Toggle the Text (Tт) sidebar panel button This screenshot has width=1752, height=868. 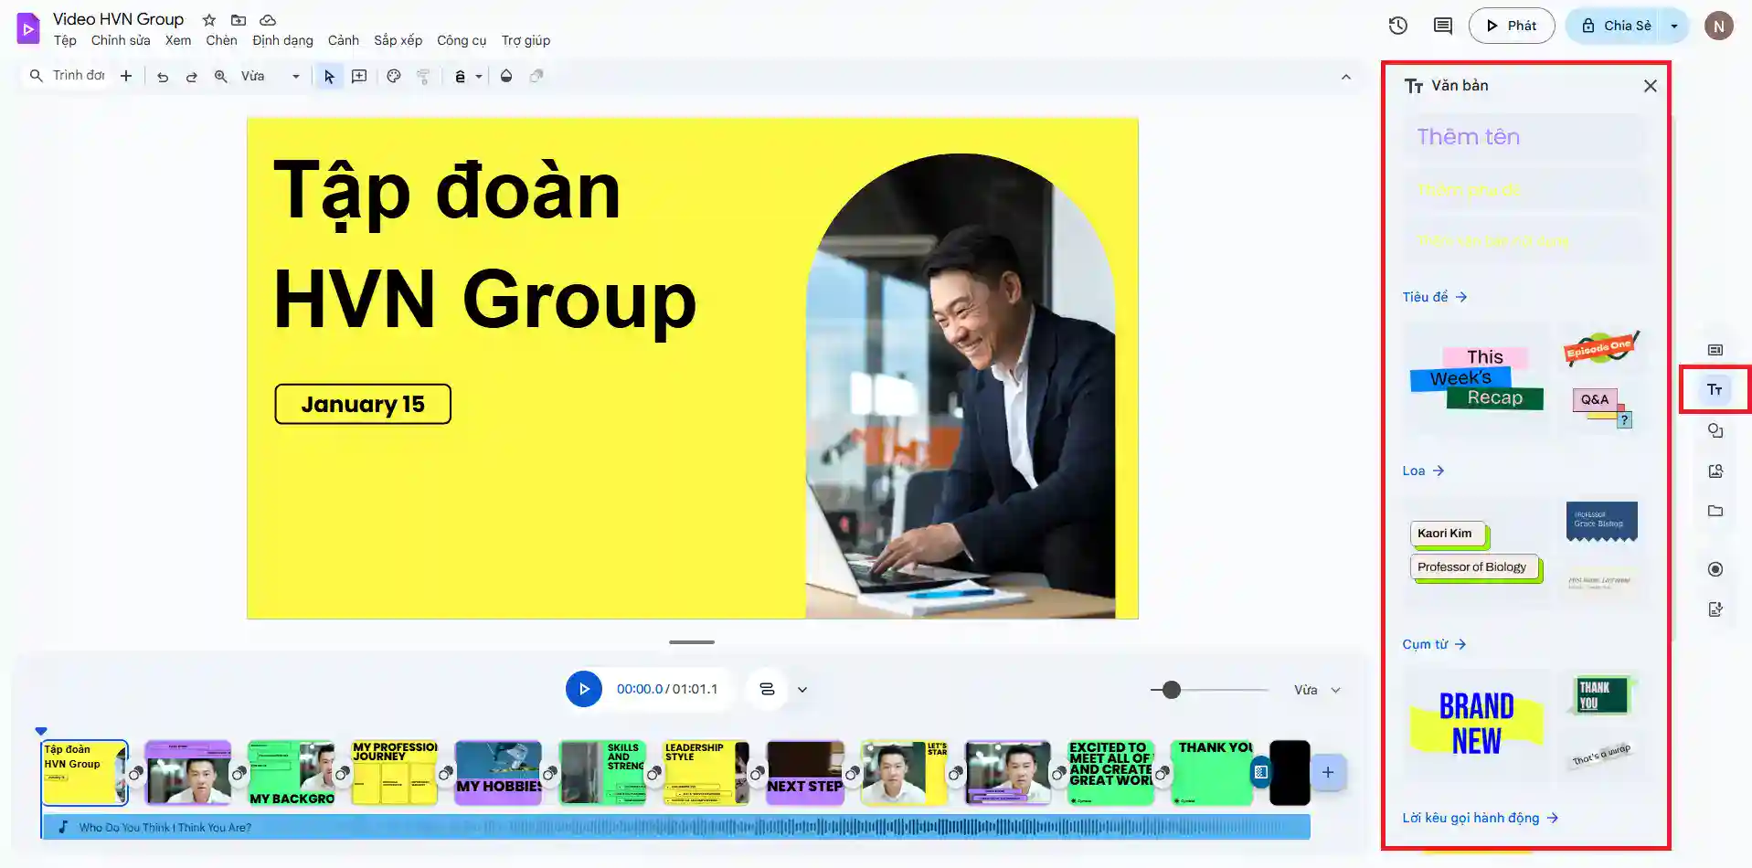(x=1715, y=390)
